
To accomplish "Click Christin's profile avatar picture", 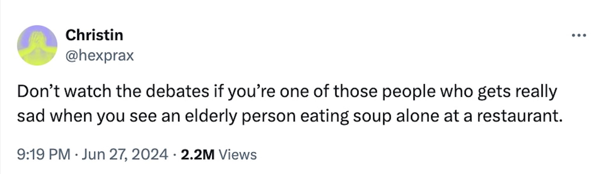I will click(x=37, y=45).
